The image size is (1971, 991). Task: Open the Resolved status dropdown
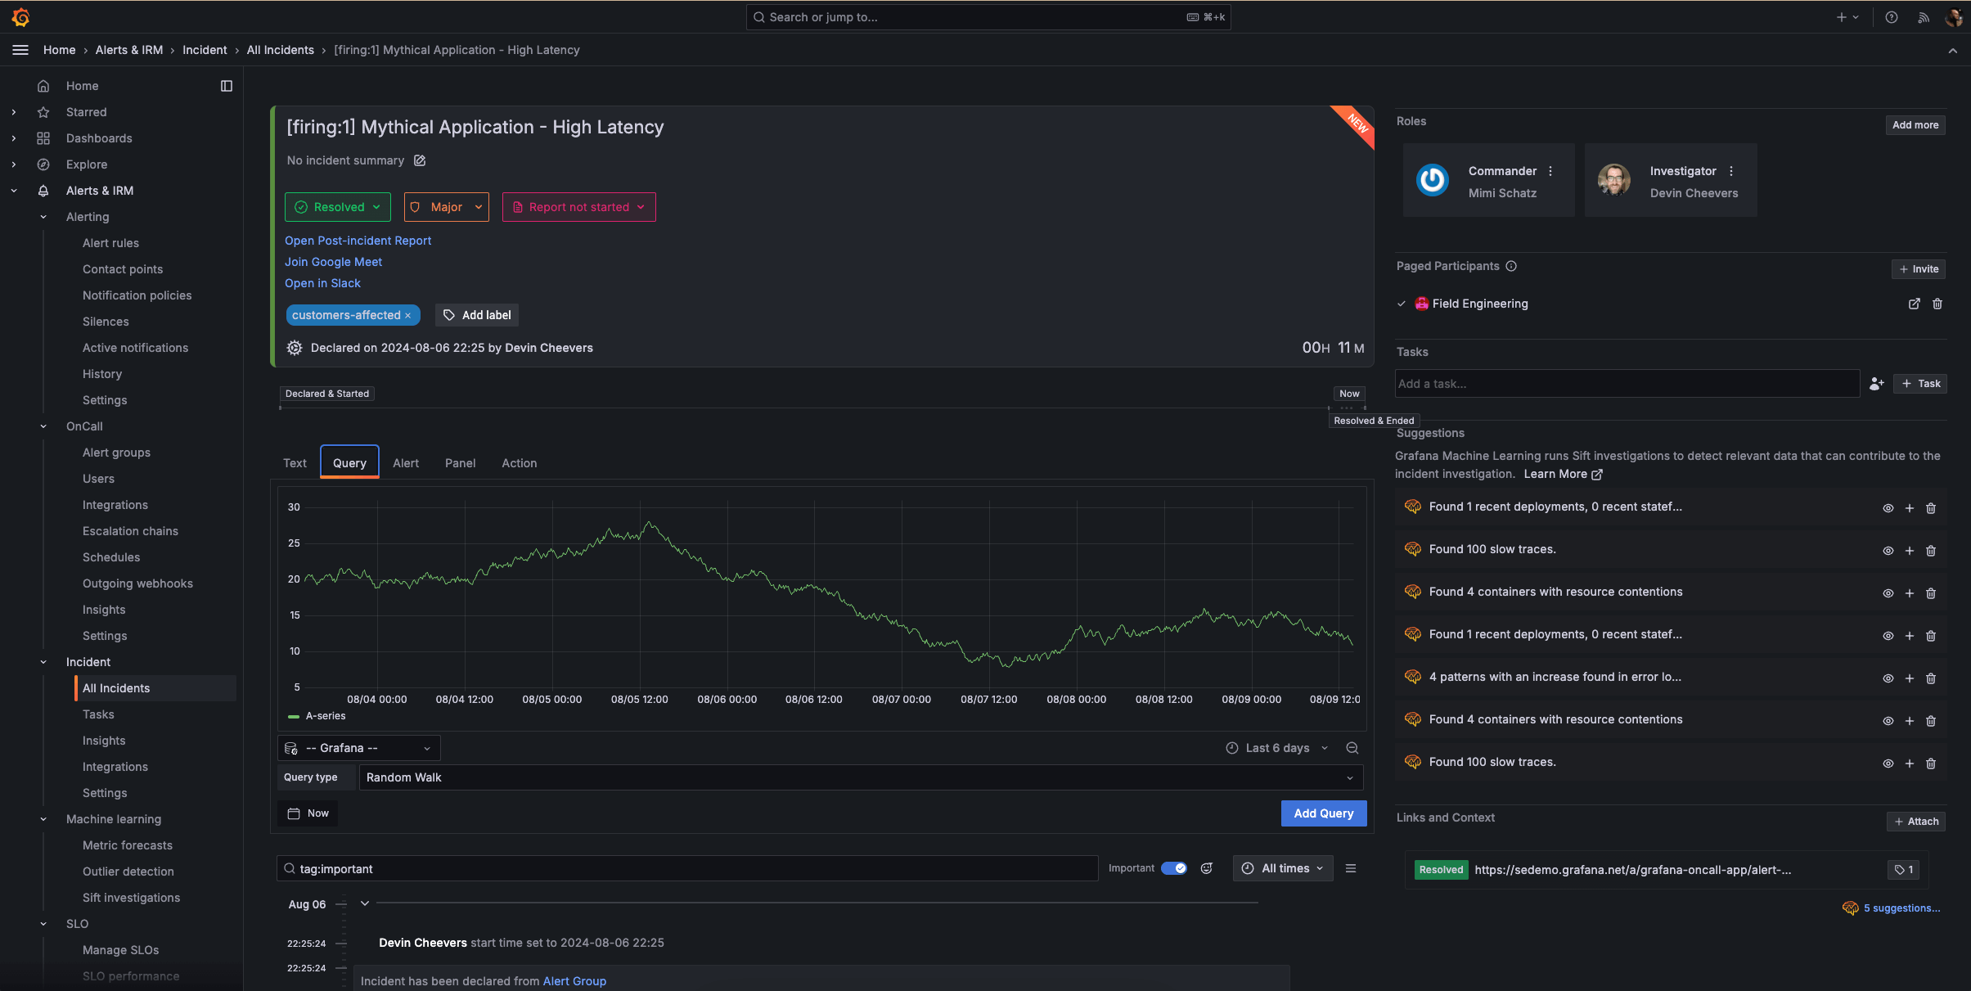(338, 207)
